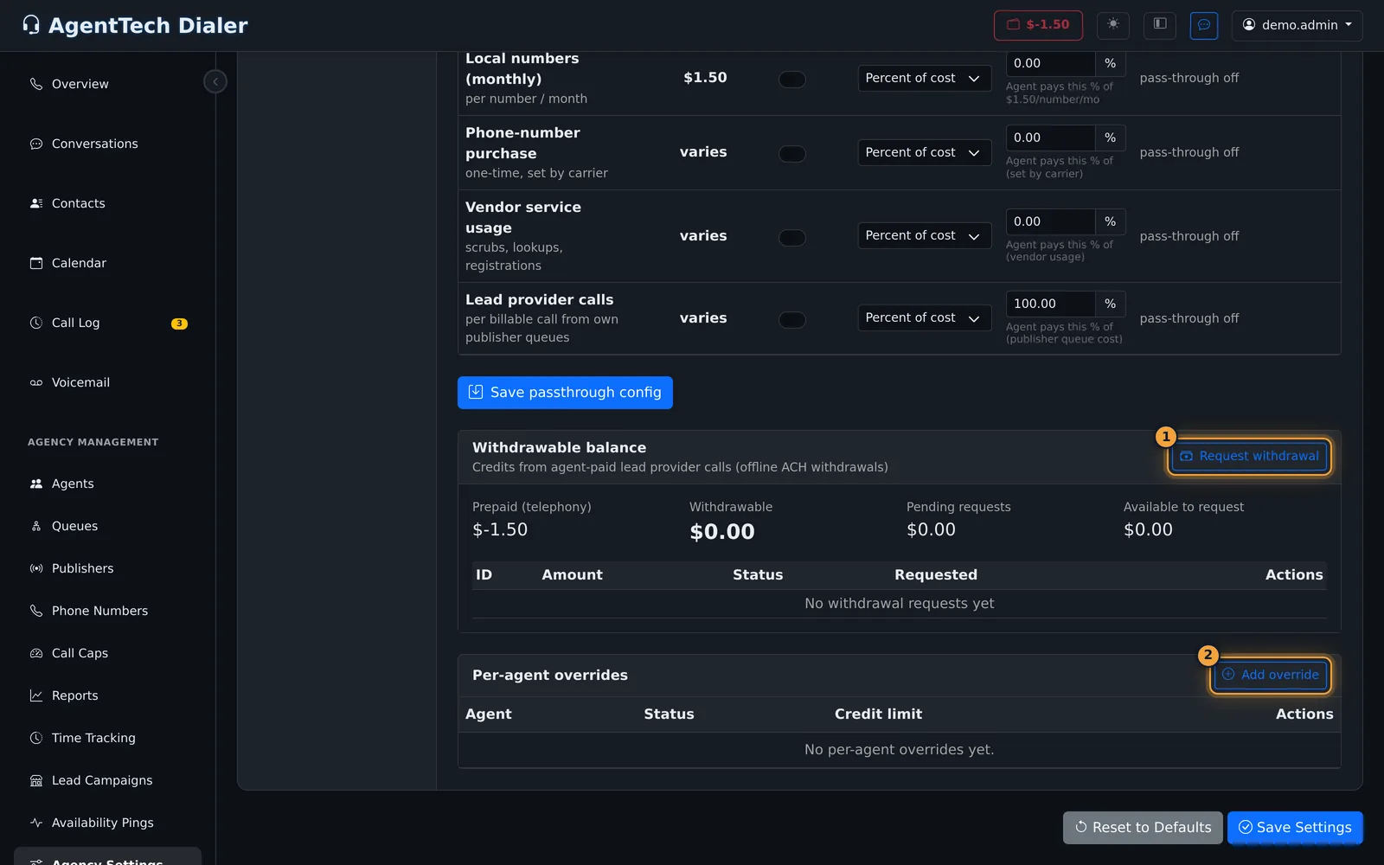Click the Time Tracking clock icon
The height and width of the screenshot is (865, 1384).
36,738
